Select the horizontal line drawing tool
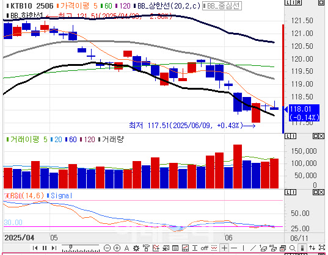The image size is (328, 255). pos(234,248)
